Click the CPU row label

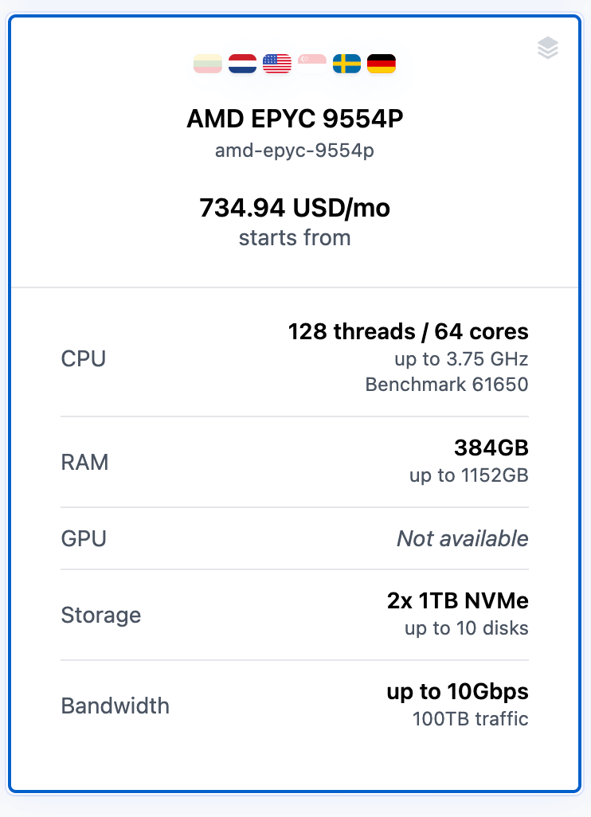(84, 358)
